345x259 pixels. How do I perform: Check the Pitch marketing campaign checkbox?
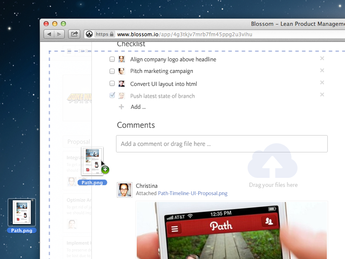click(x=112, y=71)
